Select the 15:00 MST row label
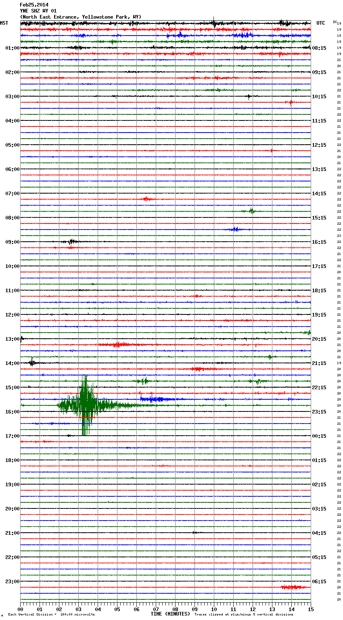The image size is (343, 620). (13, 388)
